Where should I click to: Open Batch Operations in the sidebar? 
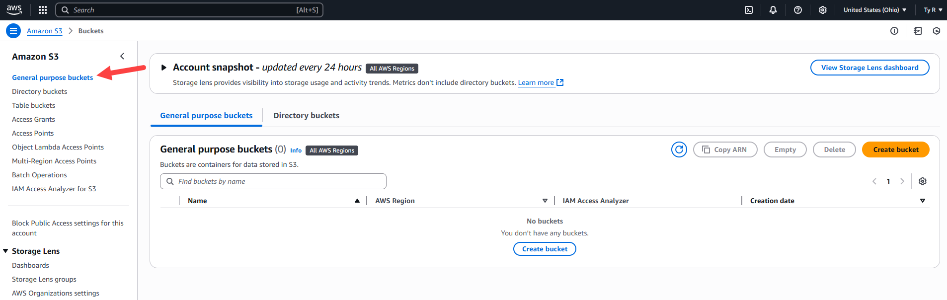tap(39, 175)
